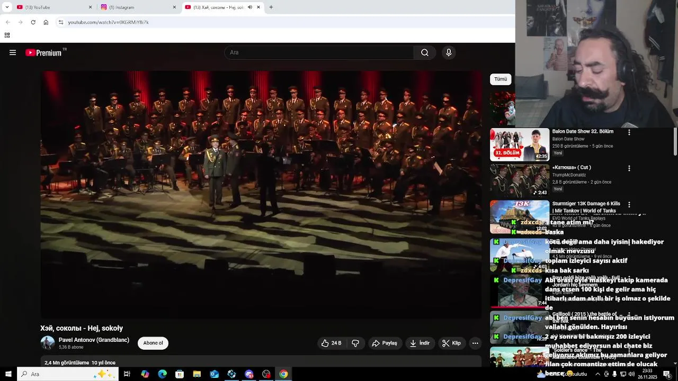Mute the audio icon on the active tab
This screenshot has height=381, width=678.
[250, 7]
